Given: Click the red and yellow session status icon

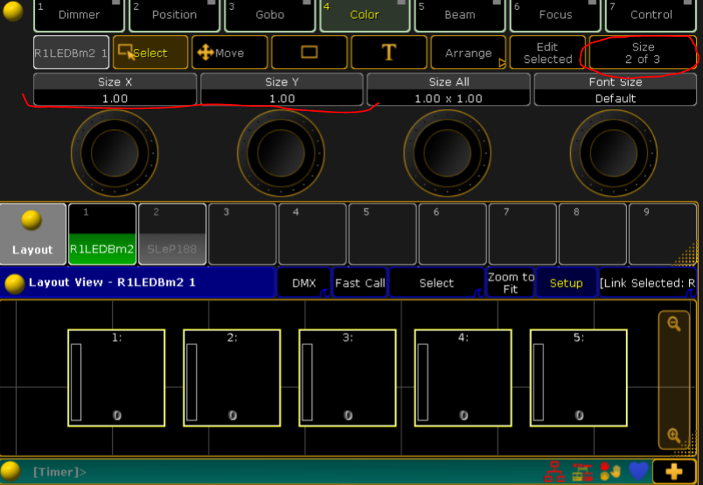Looking at the screenshot, I should (583, 472).
